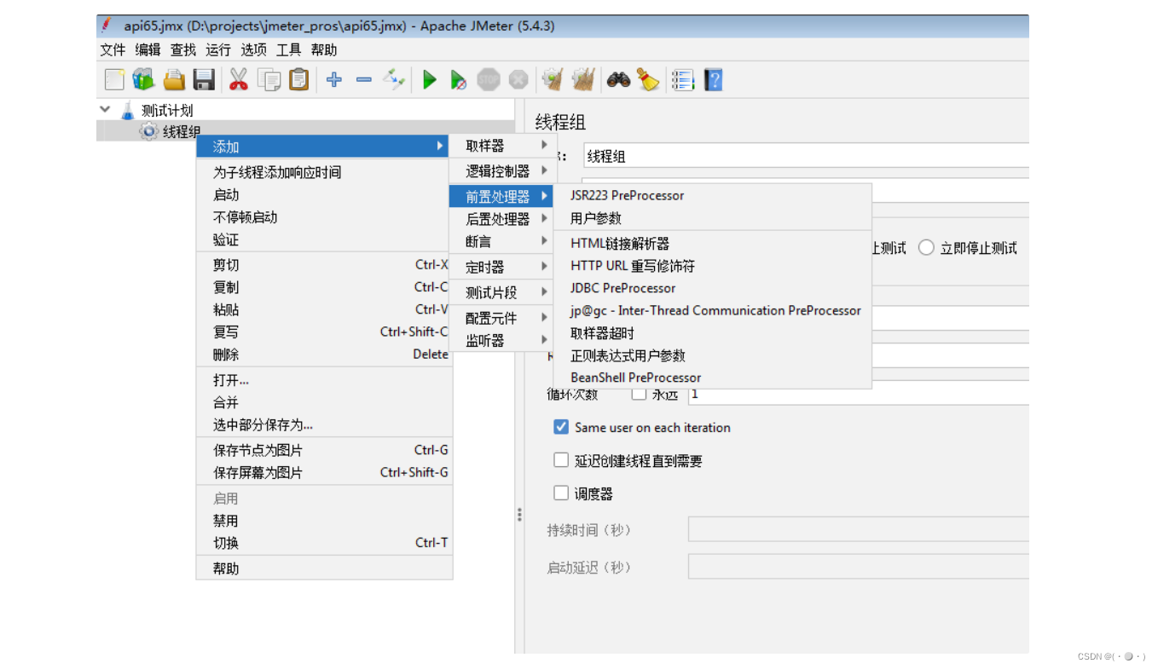Click the loop count input field
The width and height of the screenshot is (1158, 669).
tap(858, 394)
